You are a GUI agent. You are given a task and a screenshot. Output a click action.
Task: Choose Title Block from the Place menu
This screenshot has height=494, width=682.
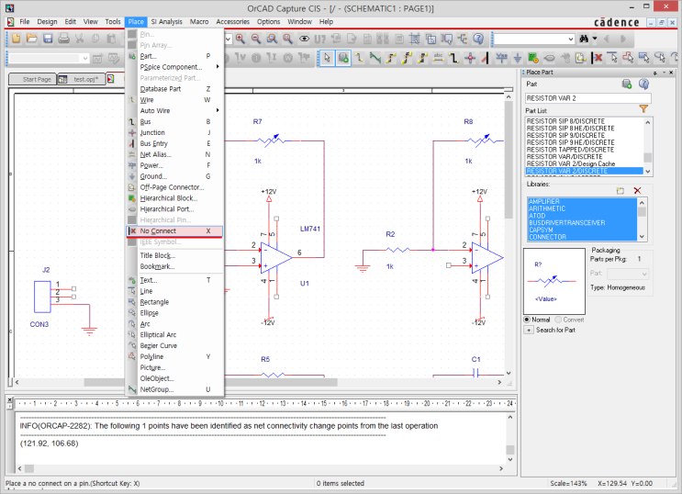pyautogui.click(x=175, y=255)
